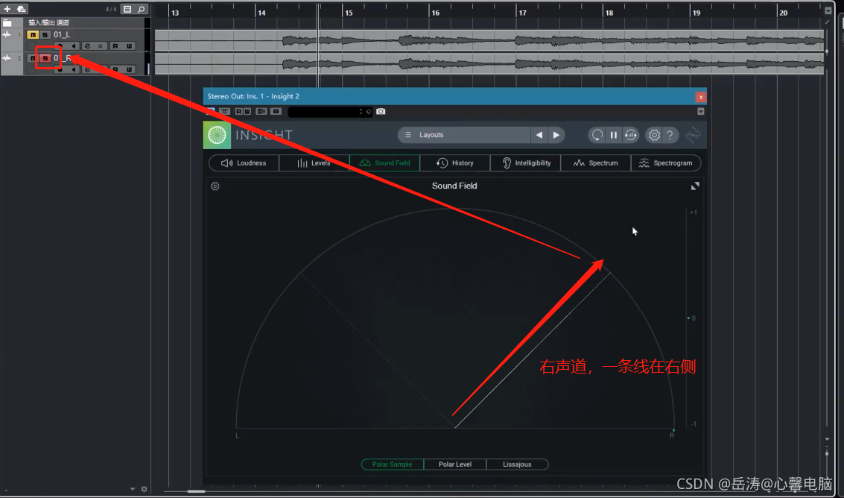
Task: Click ruler marker 18
Action: tap(609, 13)
